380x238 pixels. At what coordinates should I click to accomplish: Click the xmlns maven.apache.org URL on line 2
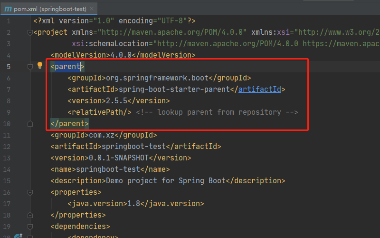click(x=172, y=32)
